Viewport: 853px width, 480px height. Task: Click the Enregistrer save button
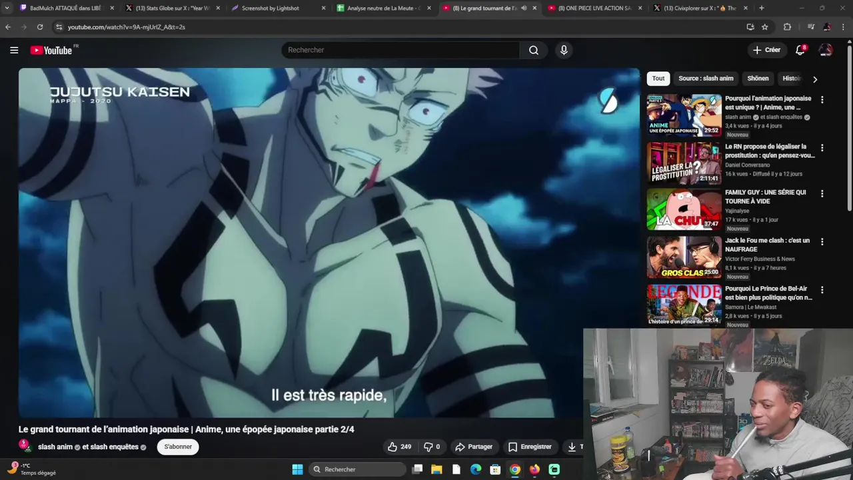[530, 447]
